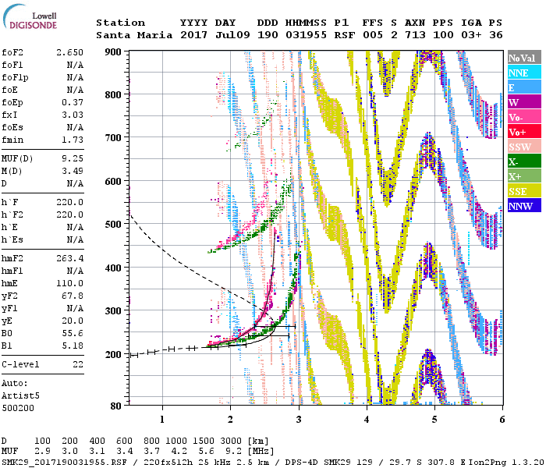
Task: Click the 3000 km distance entry
Action: pos(231,441)
